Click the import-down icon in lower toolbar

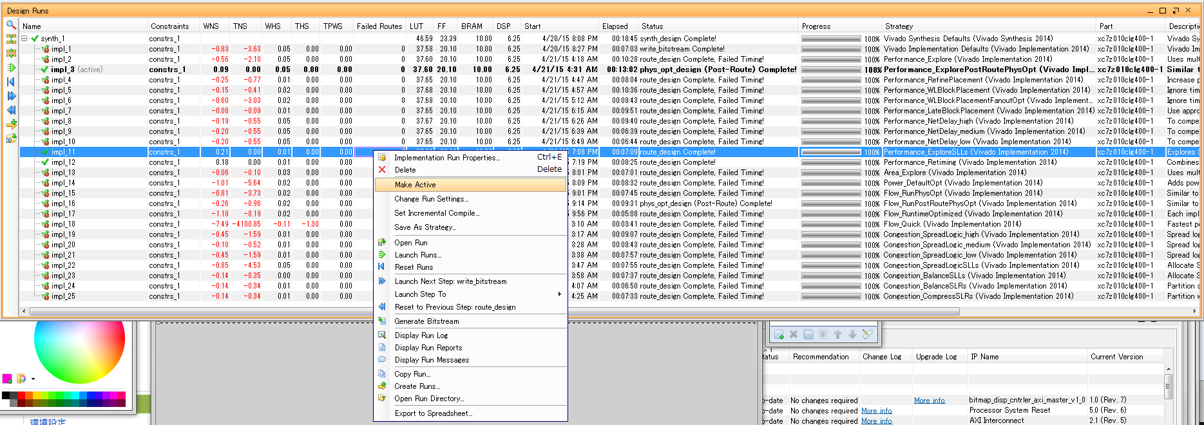(x=823, y=334)
